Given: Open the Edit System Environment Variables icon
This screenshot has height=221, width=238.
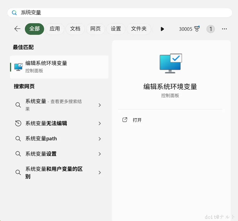Looking at the screenshot, I should [x=18, y=67].
